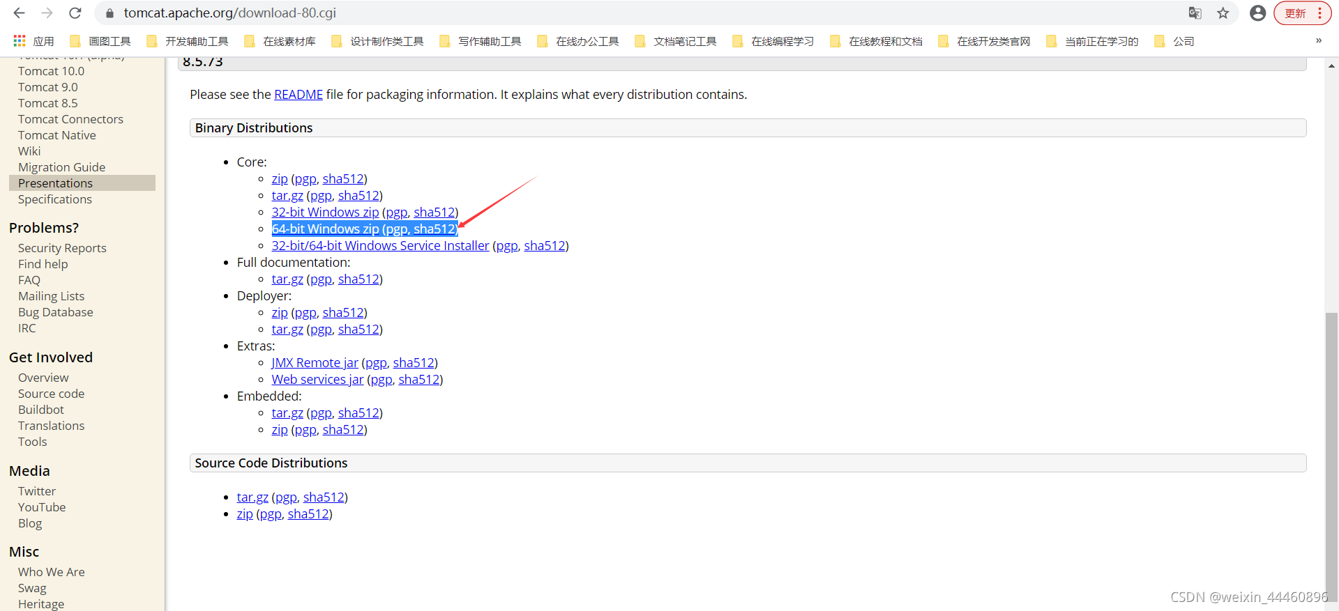Open the YouTube media link
Image resolution: width=1339 pixels, height=611 pixels.
[42, 507]
